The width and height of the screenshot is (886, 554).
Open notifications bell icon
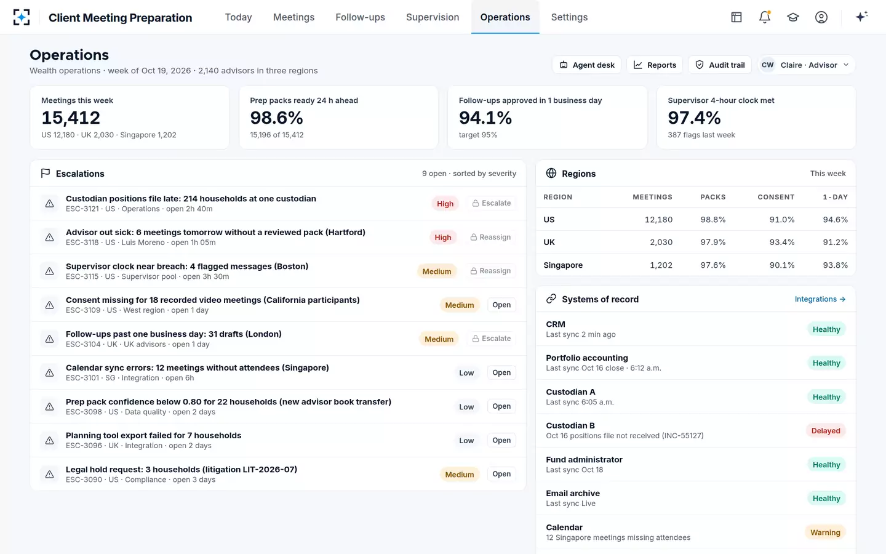(765, 17)
